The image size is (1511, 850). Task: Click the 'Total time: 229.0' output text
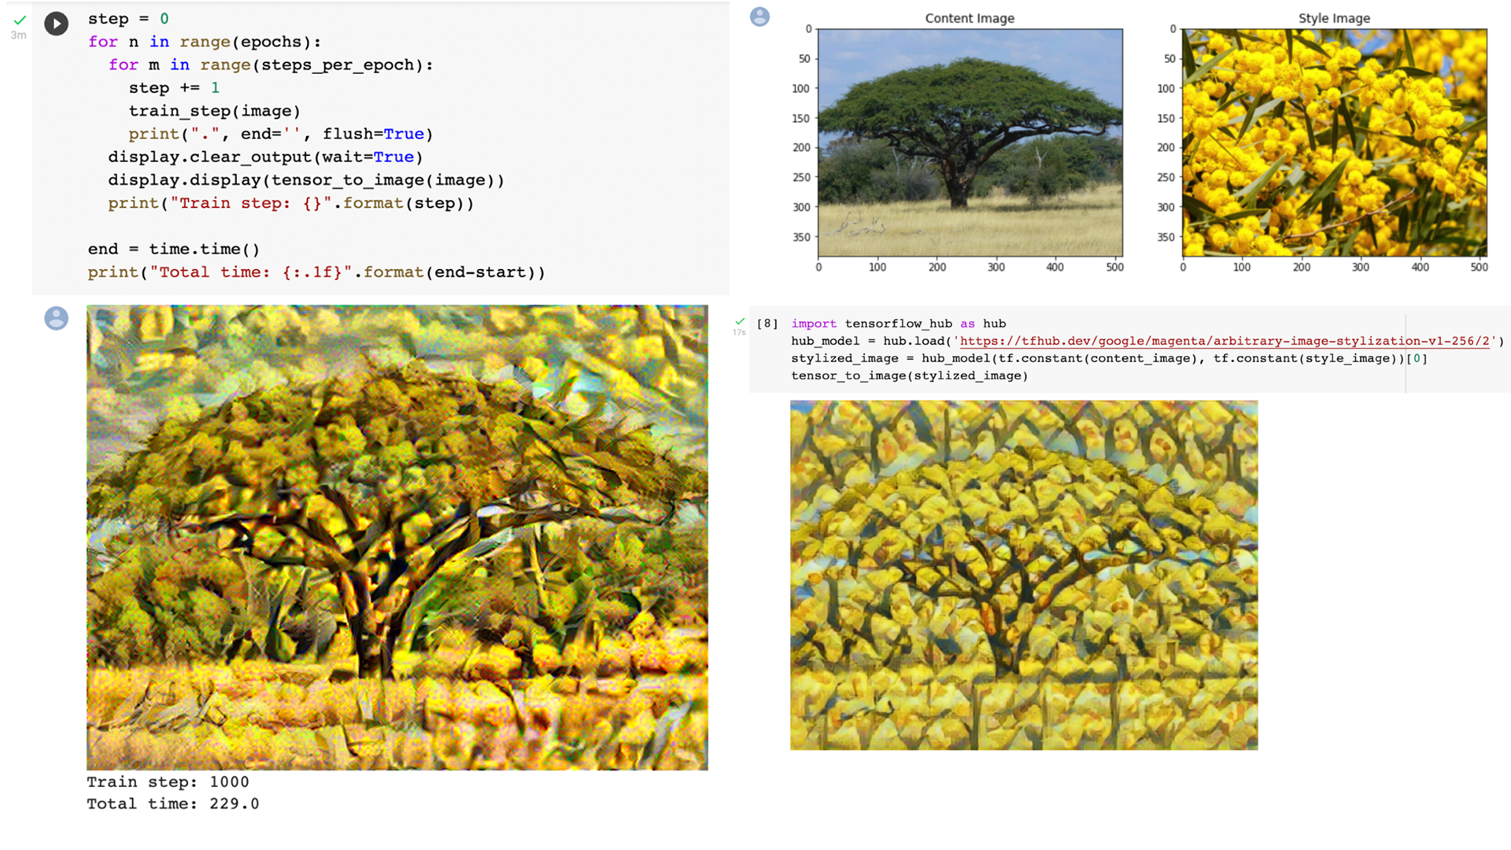pos(172,804)
